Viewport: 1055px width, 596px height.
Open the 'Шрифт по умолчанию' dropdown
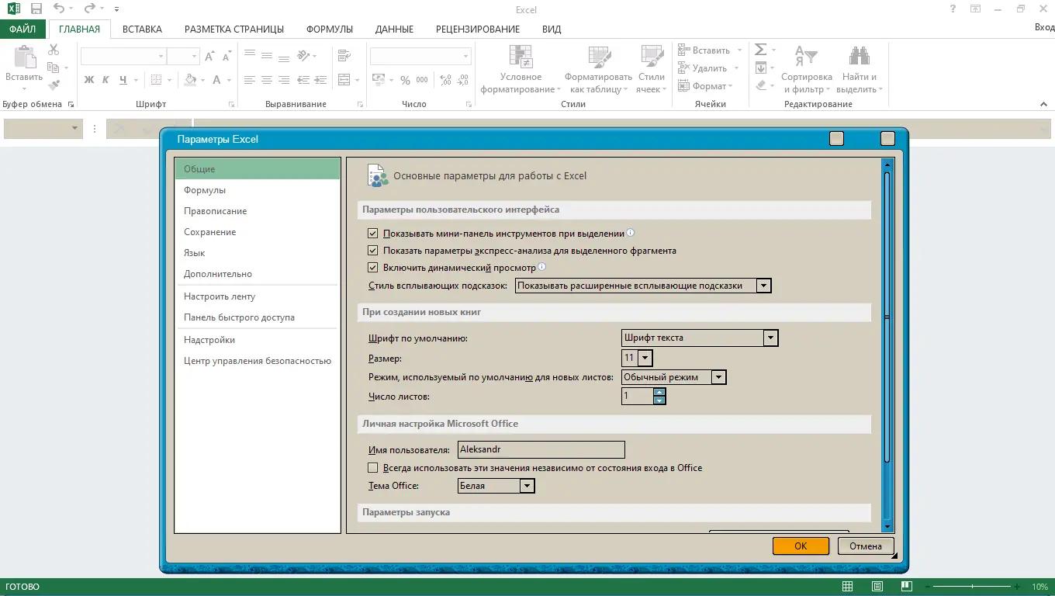tap(770, 338)
